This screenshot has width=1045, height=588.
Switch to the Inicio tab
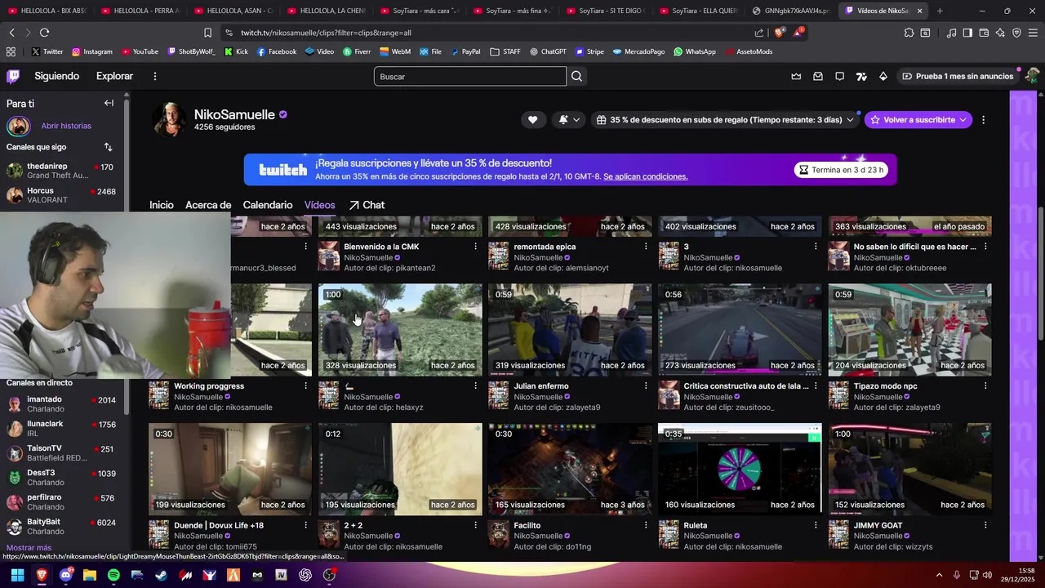click(x=162, y=205)
